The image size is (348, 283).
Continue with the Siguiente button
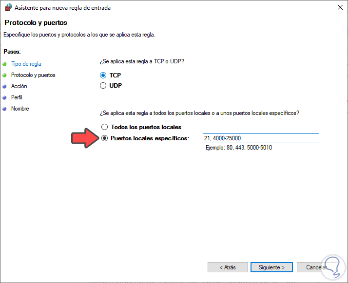coord(271,267)
